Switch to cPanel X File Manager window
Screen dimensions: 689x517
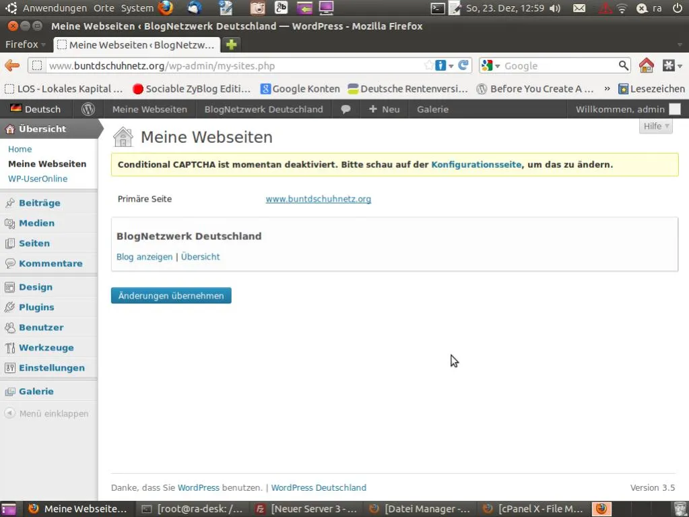click(533, 509)
